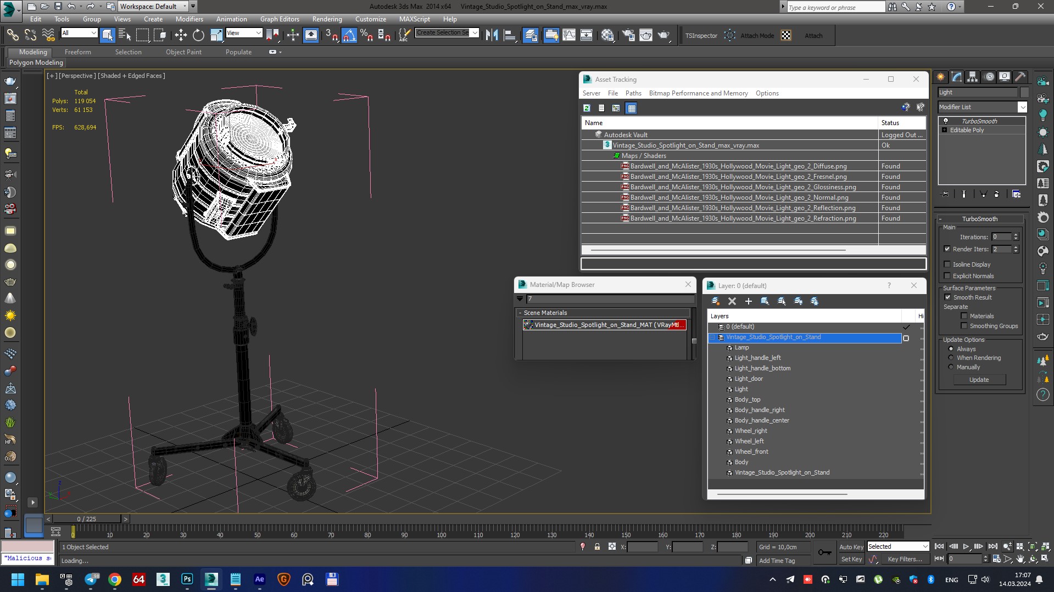Viewport: 1054px width, 592px height.
Task: Delete highlighted layer with X icon
Action: (x=732, y=301)
